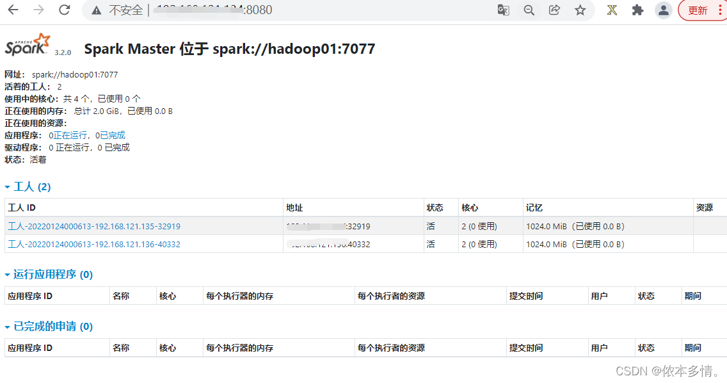Reload the page with the refresh icon
727x383 pixels.
pyautogui.click(x=65, y=10)
